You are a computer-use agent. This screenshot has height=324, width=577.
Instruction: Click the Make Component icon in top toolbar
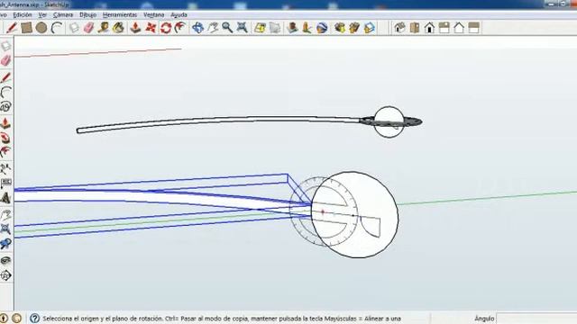[74, 28]
